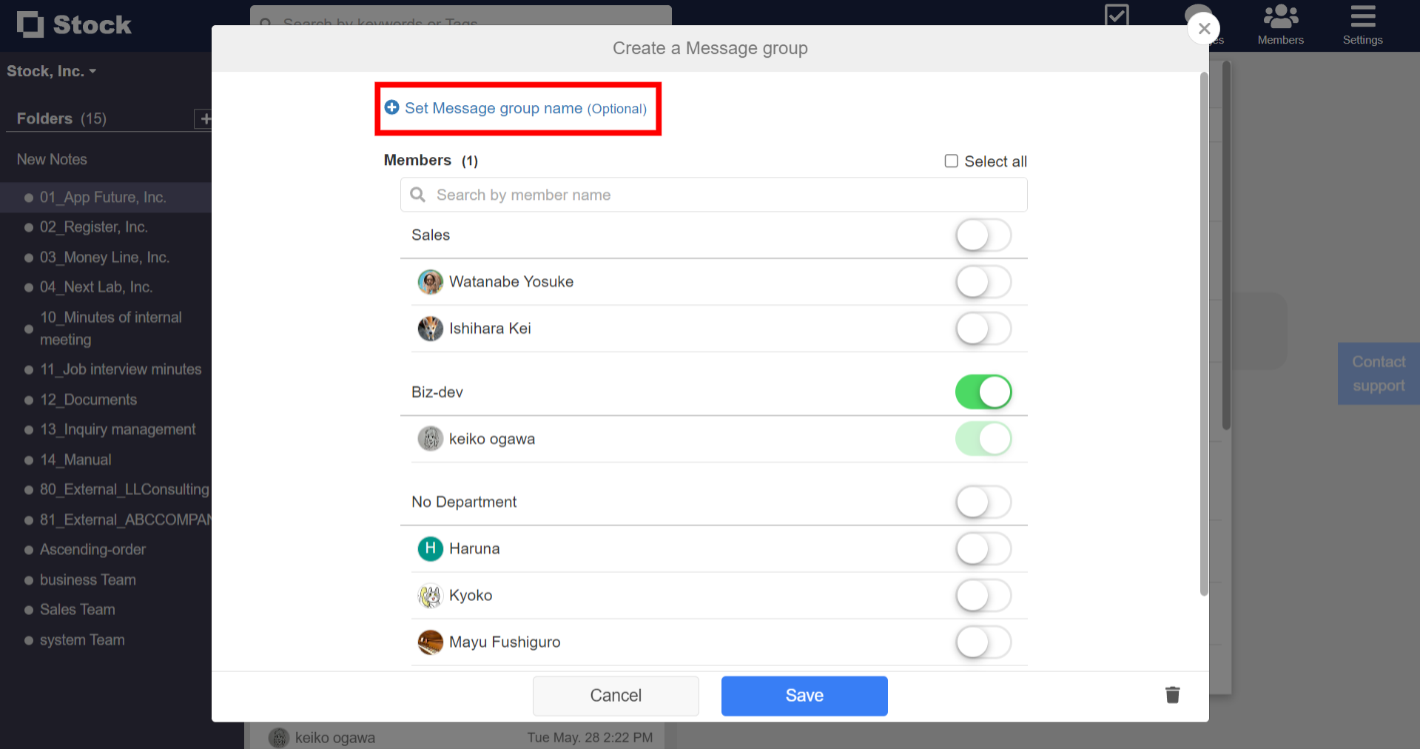Image resolution: width=1420 pixels, height=749 pixels.
Task: Click the Stock logo icon
Action: pyautogui.click(x=31, y=24)
